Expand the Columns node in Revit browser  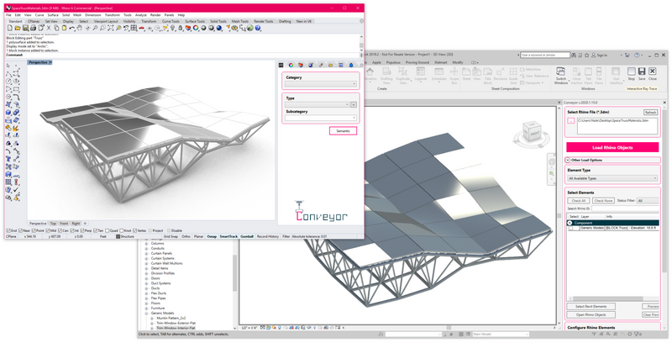pos(146,244)
